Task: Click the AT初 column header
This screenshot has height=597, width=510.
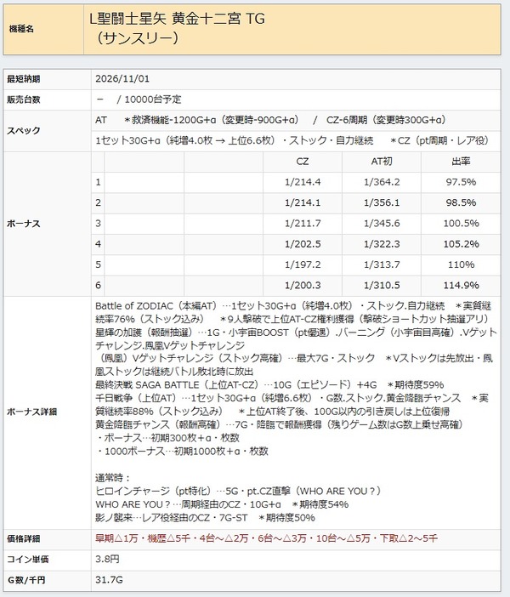Action: pos(382,162)
